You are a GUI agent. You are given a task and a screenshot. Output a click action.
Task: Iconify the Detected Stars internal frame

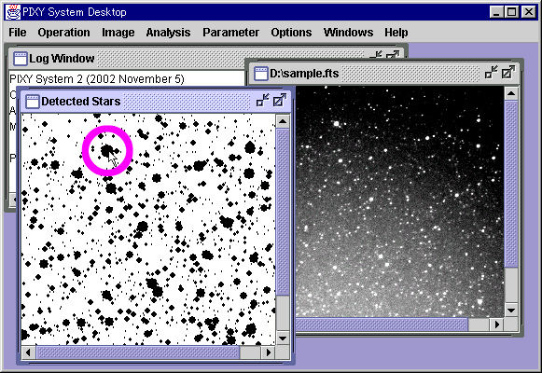tap(263, 101)
